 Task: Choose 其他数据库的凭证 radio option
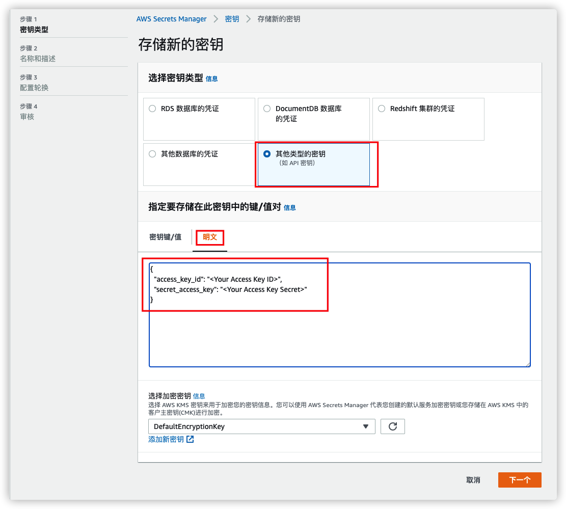[152, 154]
